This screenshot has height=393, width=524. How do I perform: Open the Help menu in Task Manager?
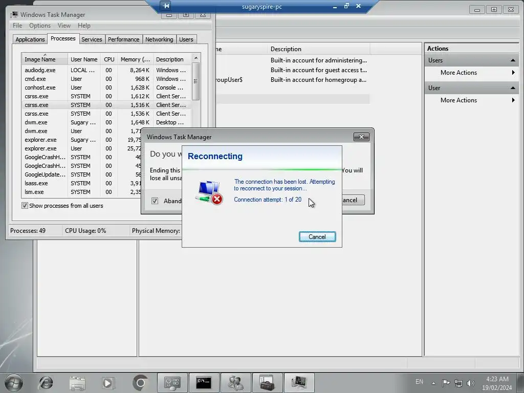tap(84, 26)
